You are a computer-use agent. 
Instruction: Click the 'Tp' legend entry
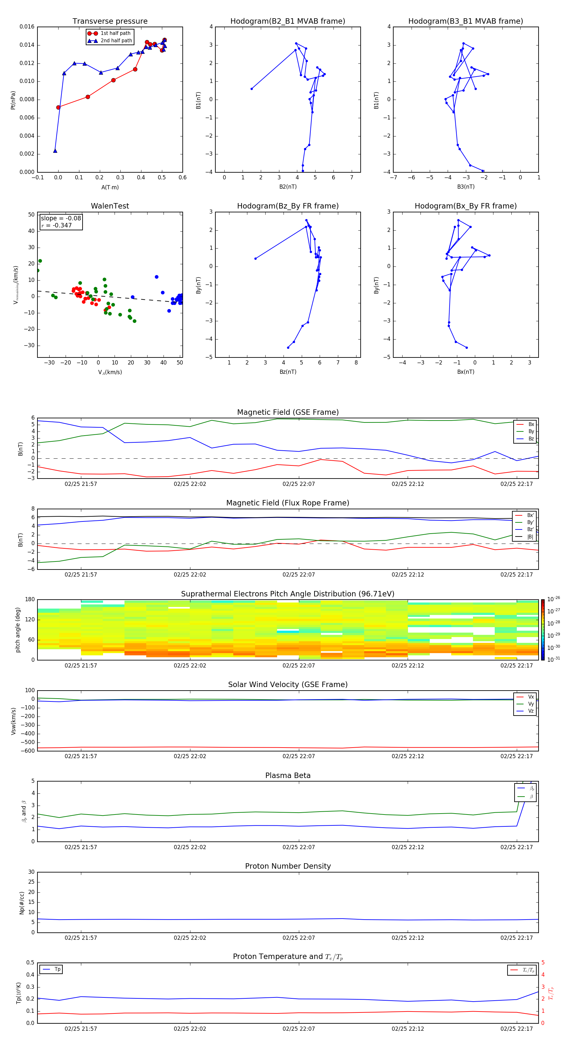(51, 969)
